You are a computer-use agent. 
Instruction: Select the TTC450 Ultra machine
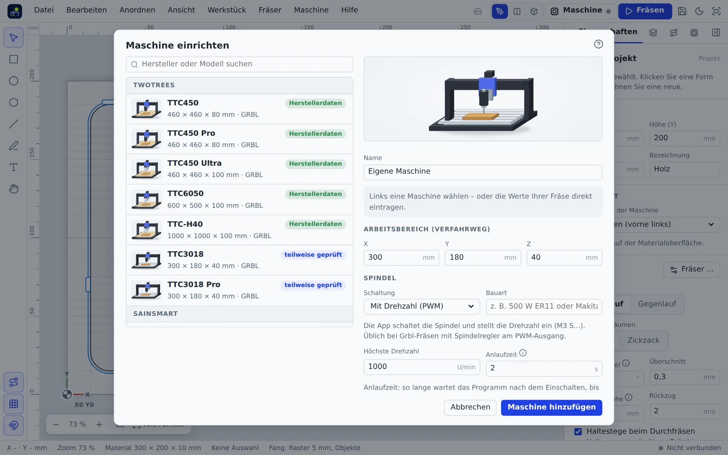tap(240, 169)
